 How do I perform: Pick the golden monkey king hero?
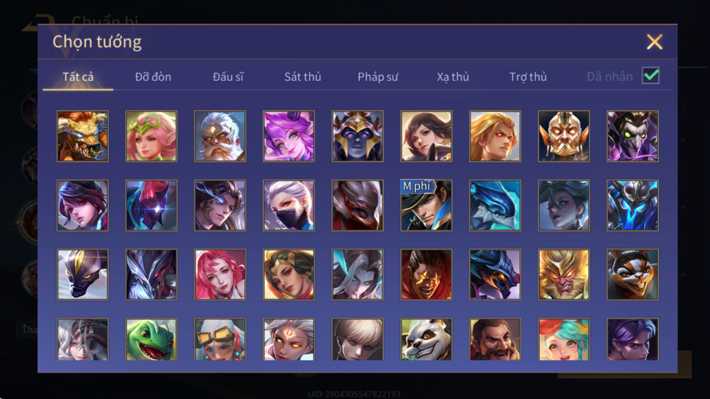point(564,275)
